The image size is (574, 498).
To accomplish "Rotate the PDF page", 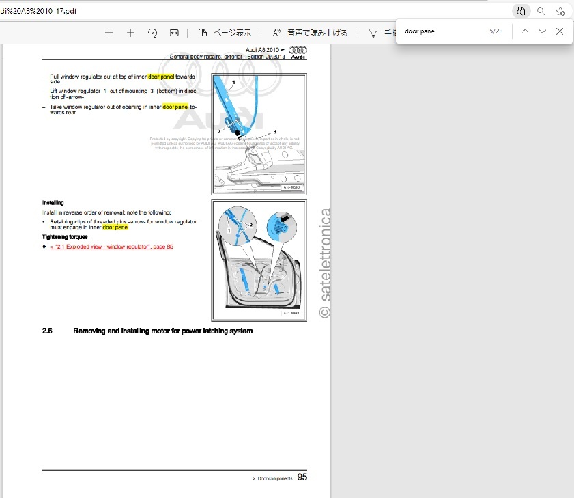I will click(153, 33).
